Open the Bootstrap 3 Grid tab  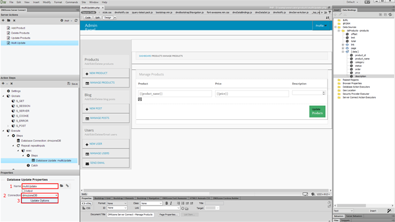pyautogui.click(x=103, y=198)
